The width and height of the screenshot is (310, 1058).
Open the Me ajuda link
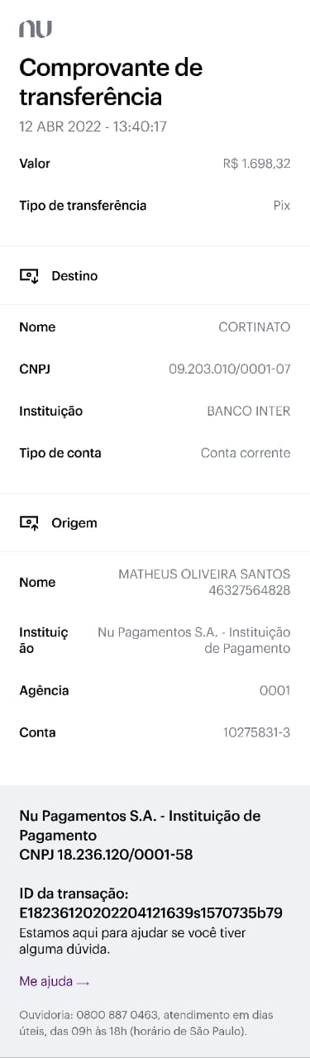[46, 982]
